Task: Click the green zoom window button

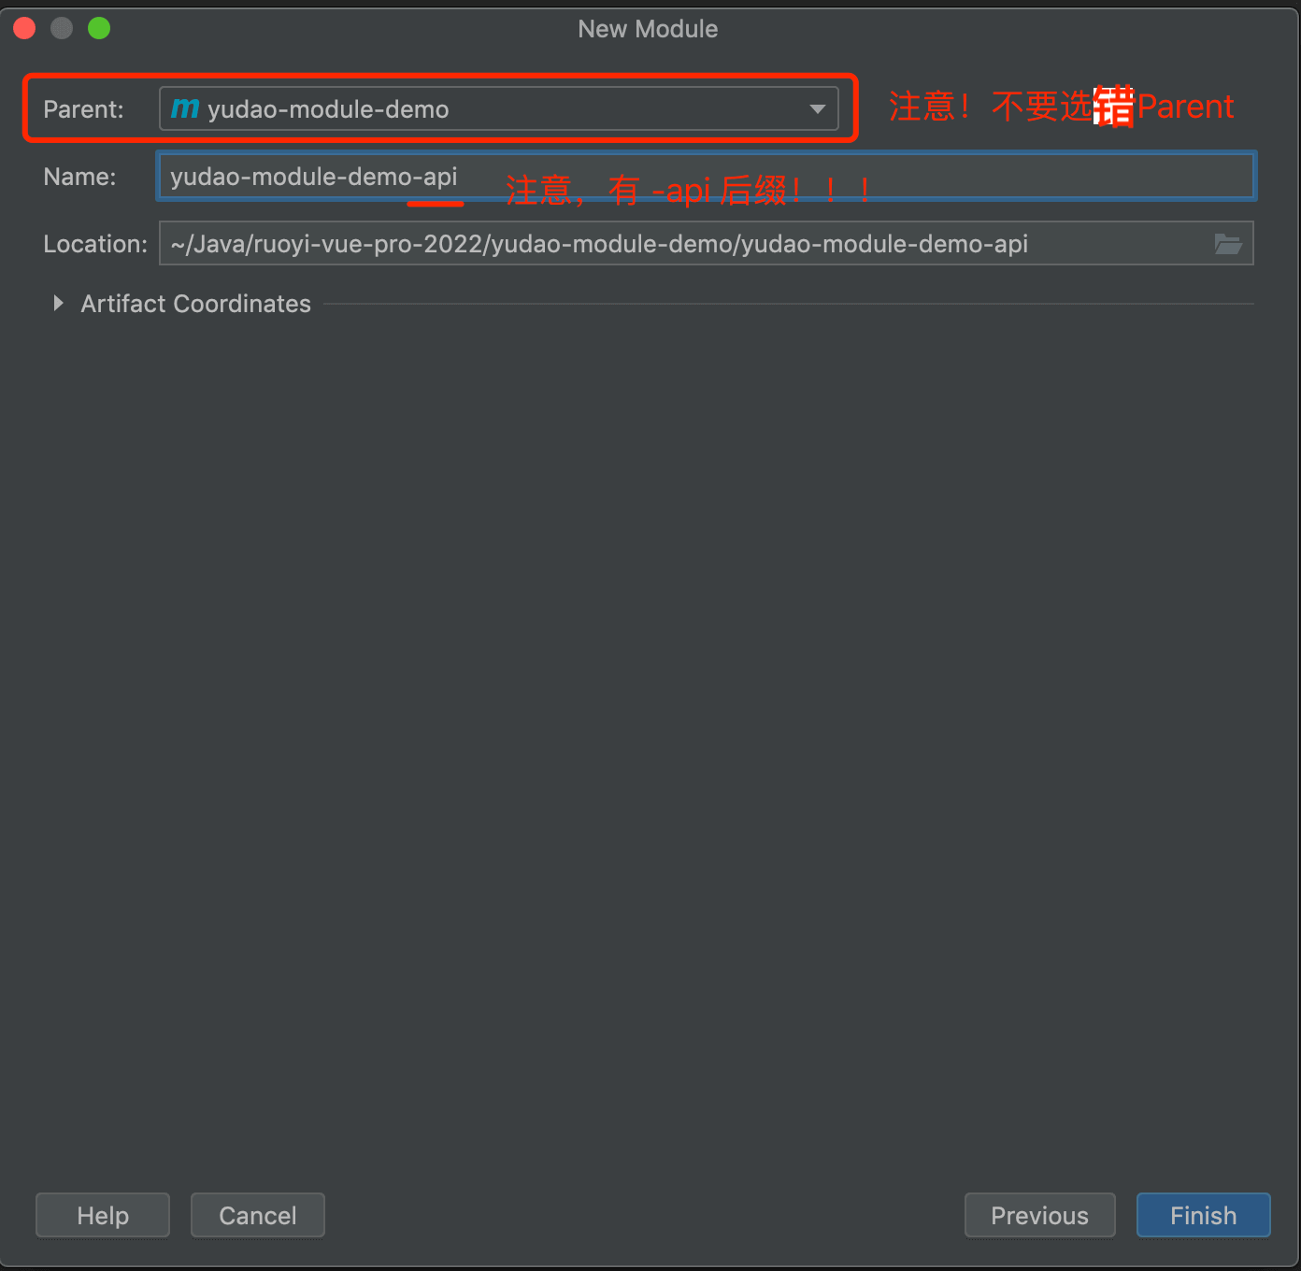Action: 99,29
